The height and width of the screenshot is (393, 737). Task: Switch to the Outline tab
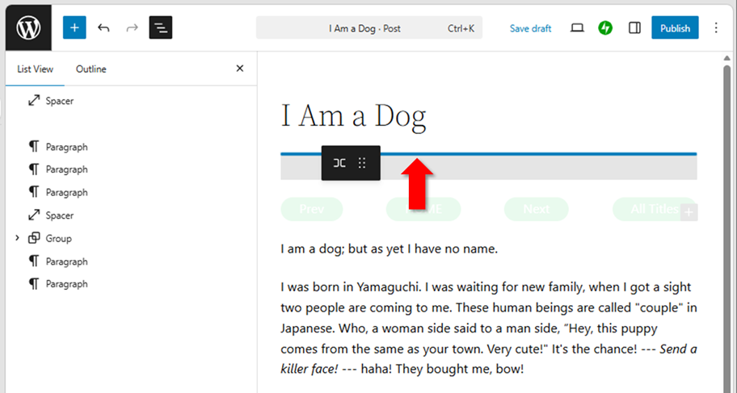[x=91, y=69]
